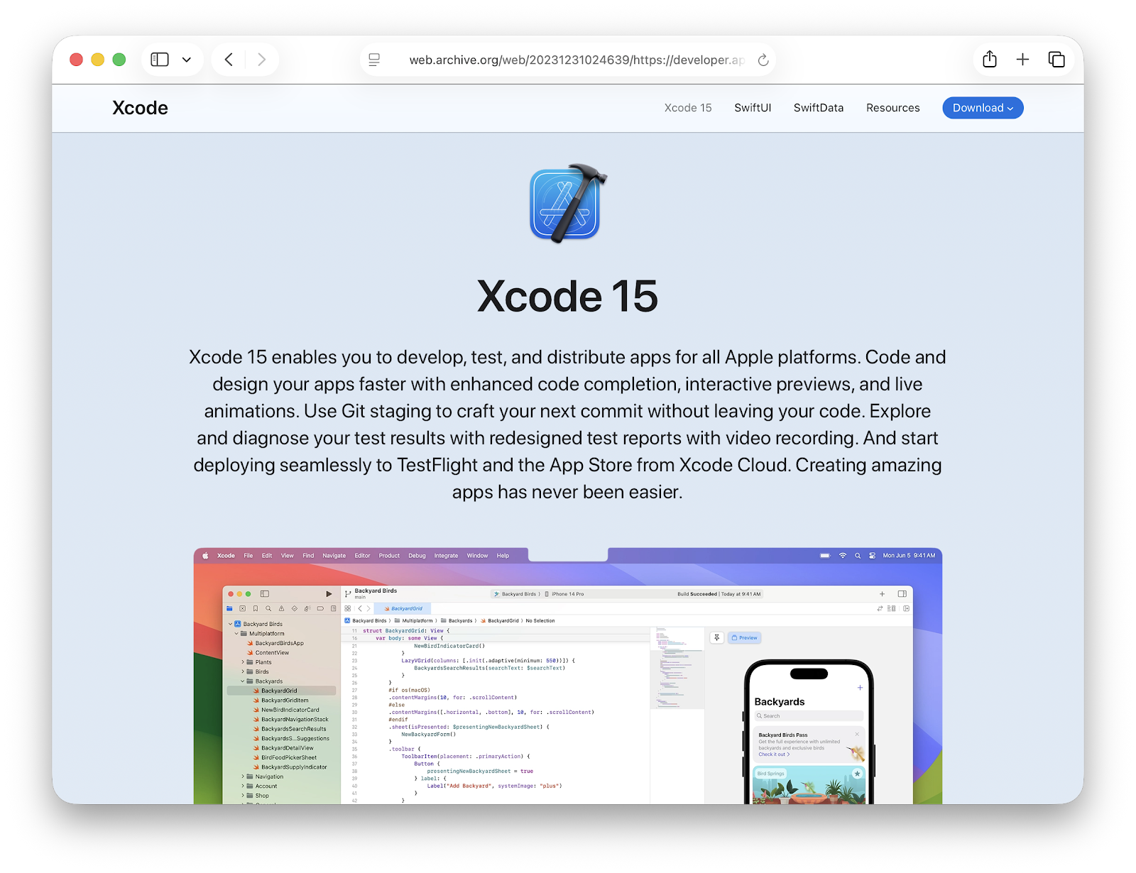
Task: Add a new tab with the plus icon
Action: point(1022,60)
